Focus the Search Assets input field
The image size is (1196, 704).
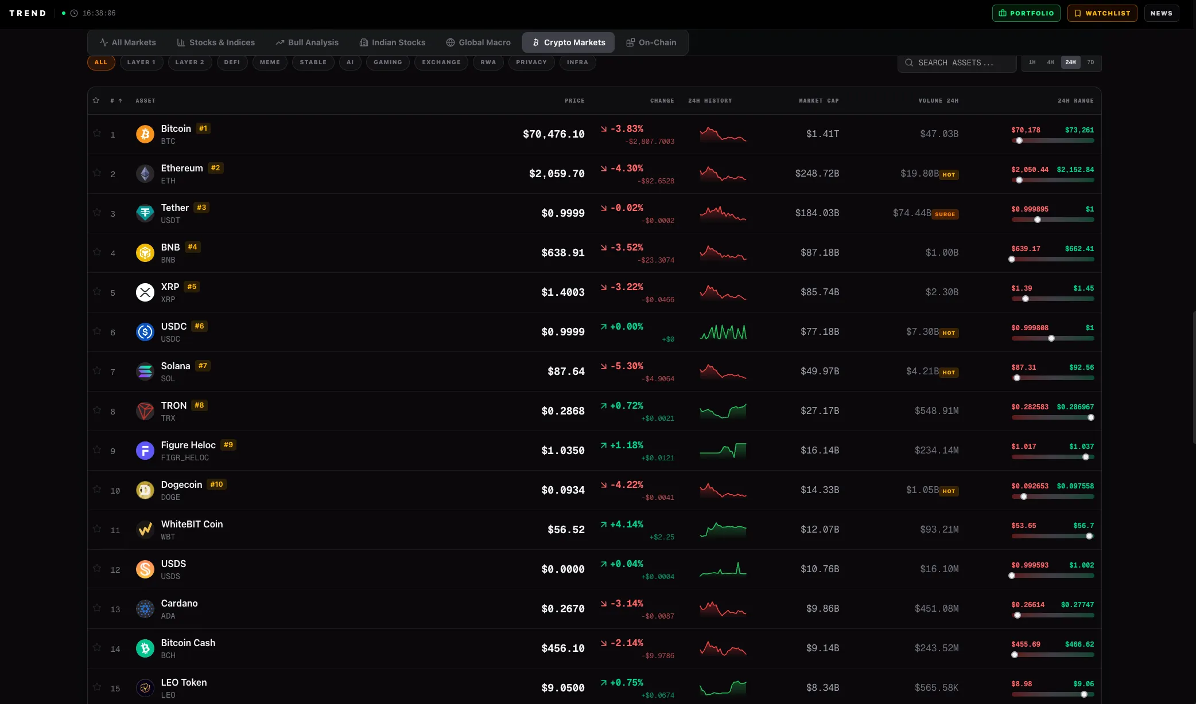(957, 62)
